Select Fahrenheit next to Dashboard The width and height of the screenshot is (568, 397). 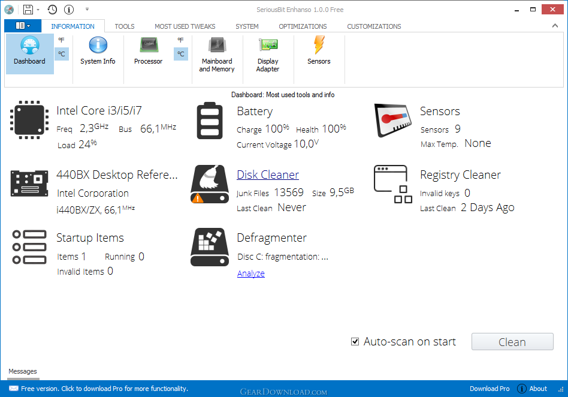click(62, 40)
